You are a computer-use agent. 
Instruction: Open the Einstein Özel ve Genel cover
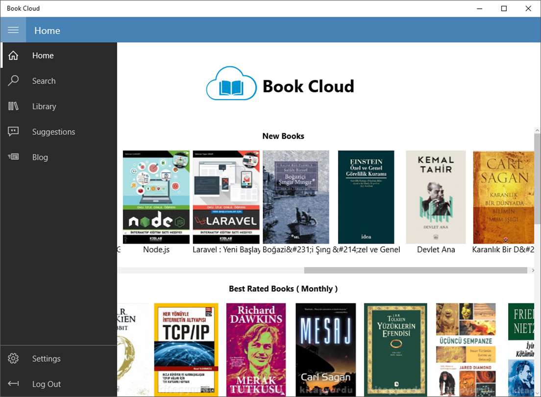pos(366,197)
